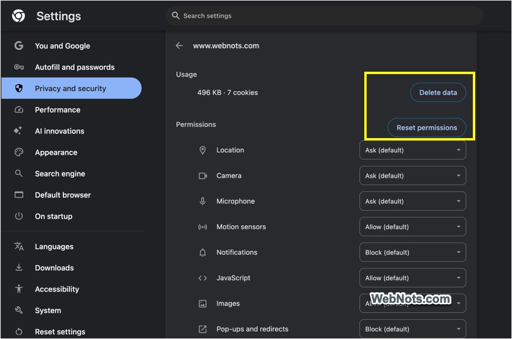Click the translate icon for Languages
This screenshot has height=339, width=512.
pos(18,247)
